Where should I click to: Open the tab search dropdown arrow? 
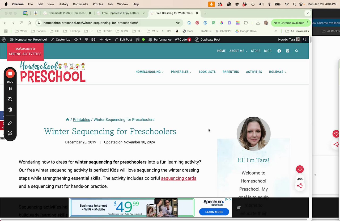(308, 13)
